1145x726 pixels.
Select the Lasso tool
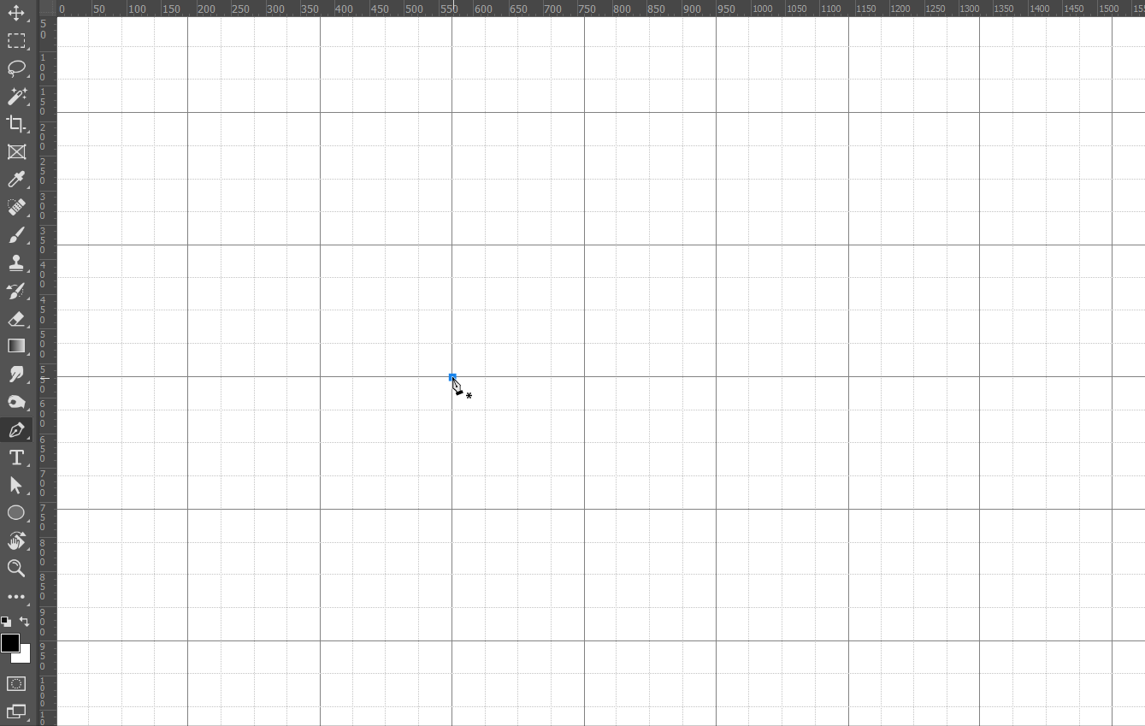click(16, 68)
